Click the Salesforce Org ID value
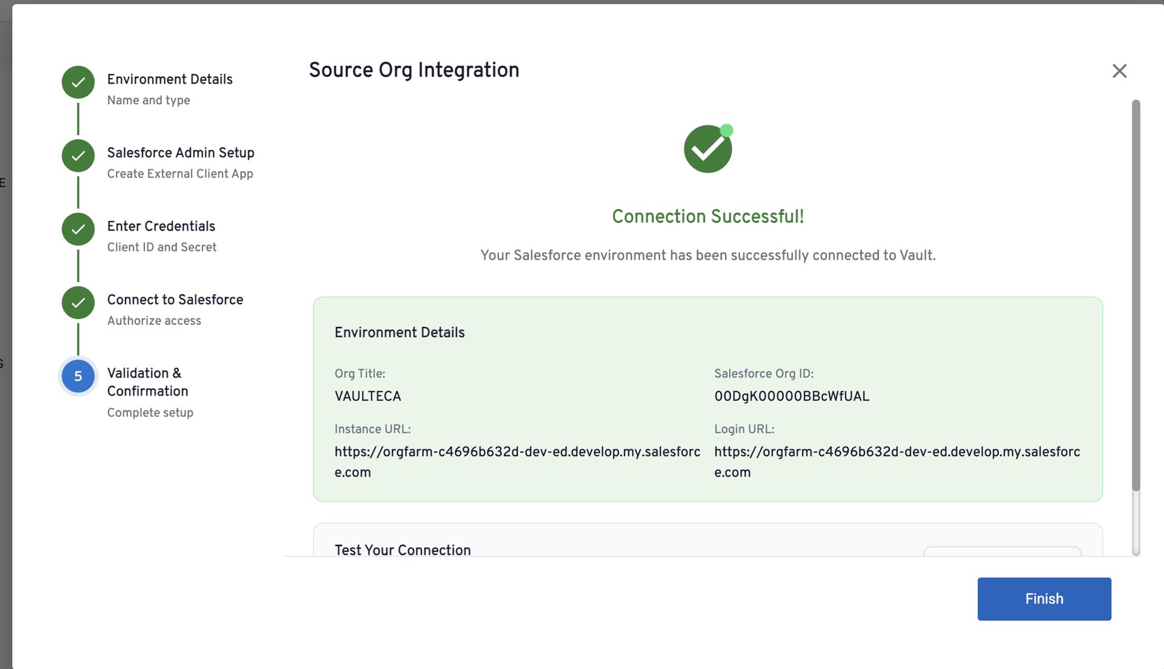The height and width of the screenshot is (669, 1164). point(792,397)
